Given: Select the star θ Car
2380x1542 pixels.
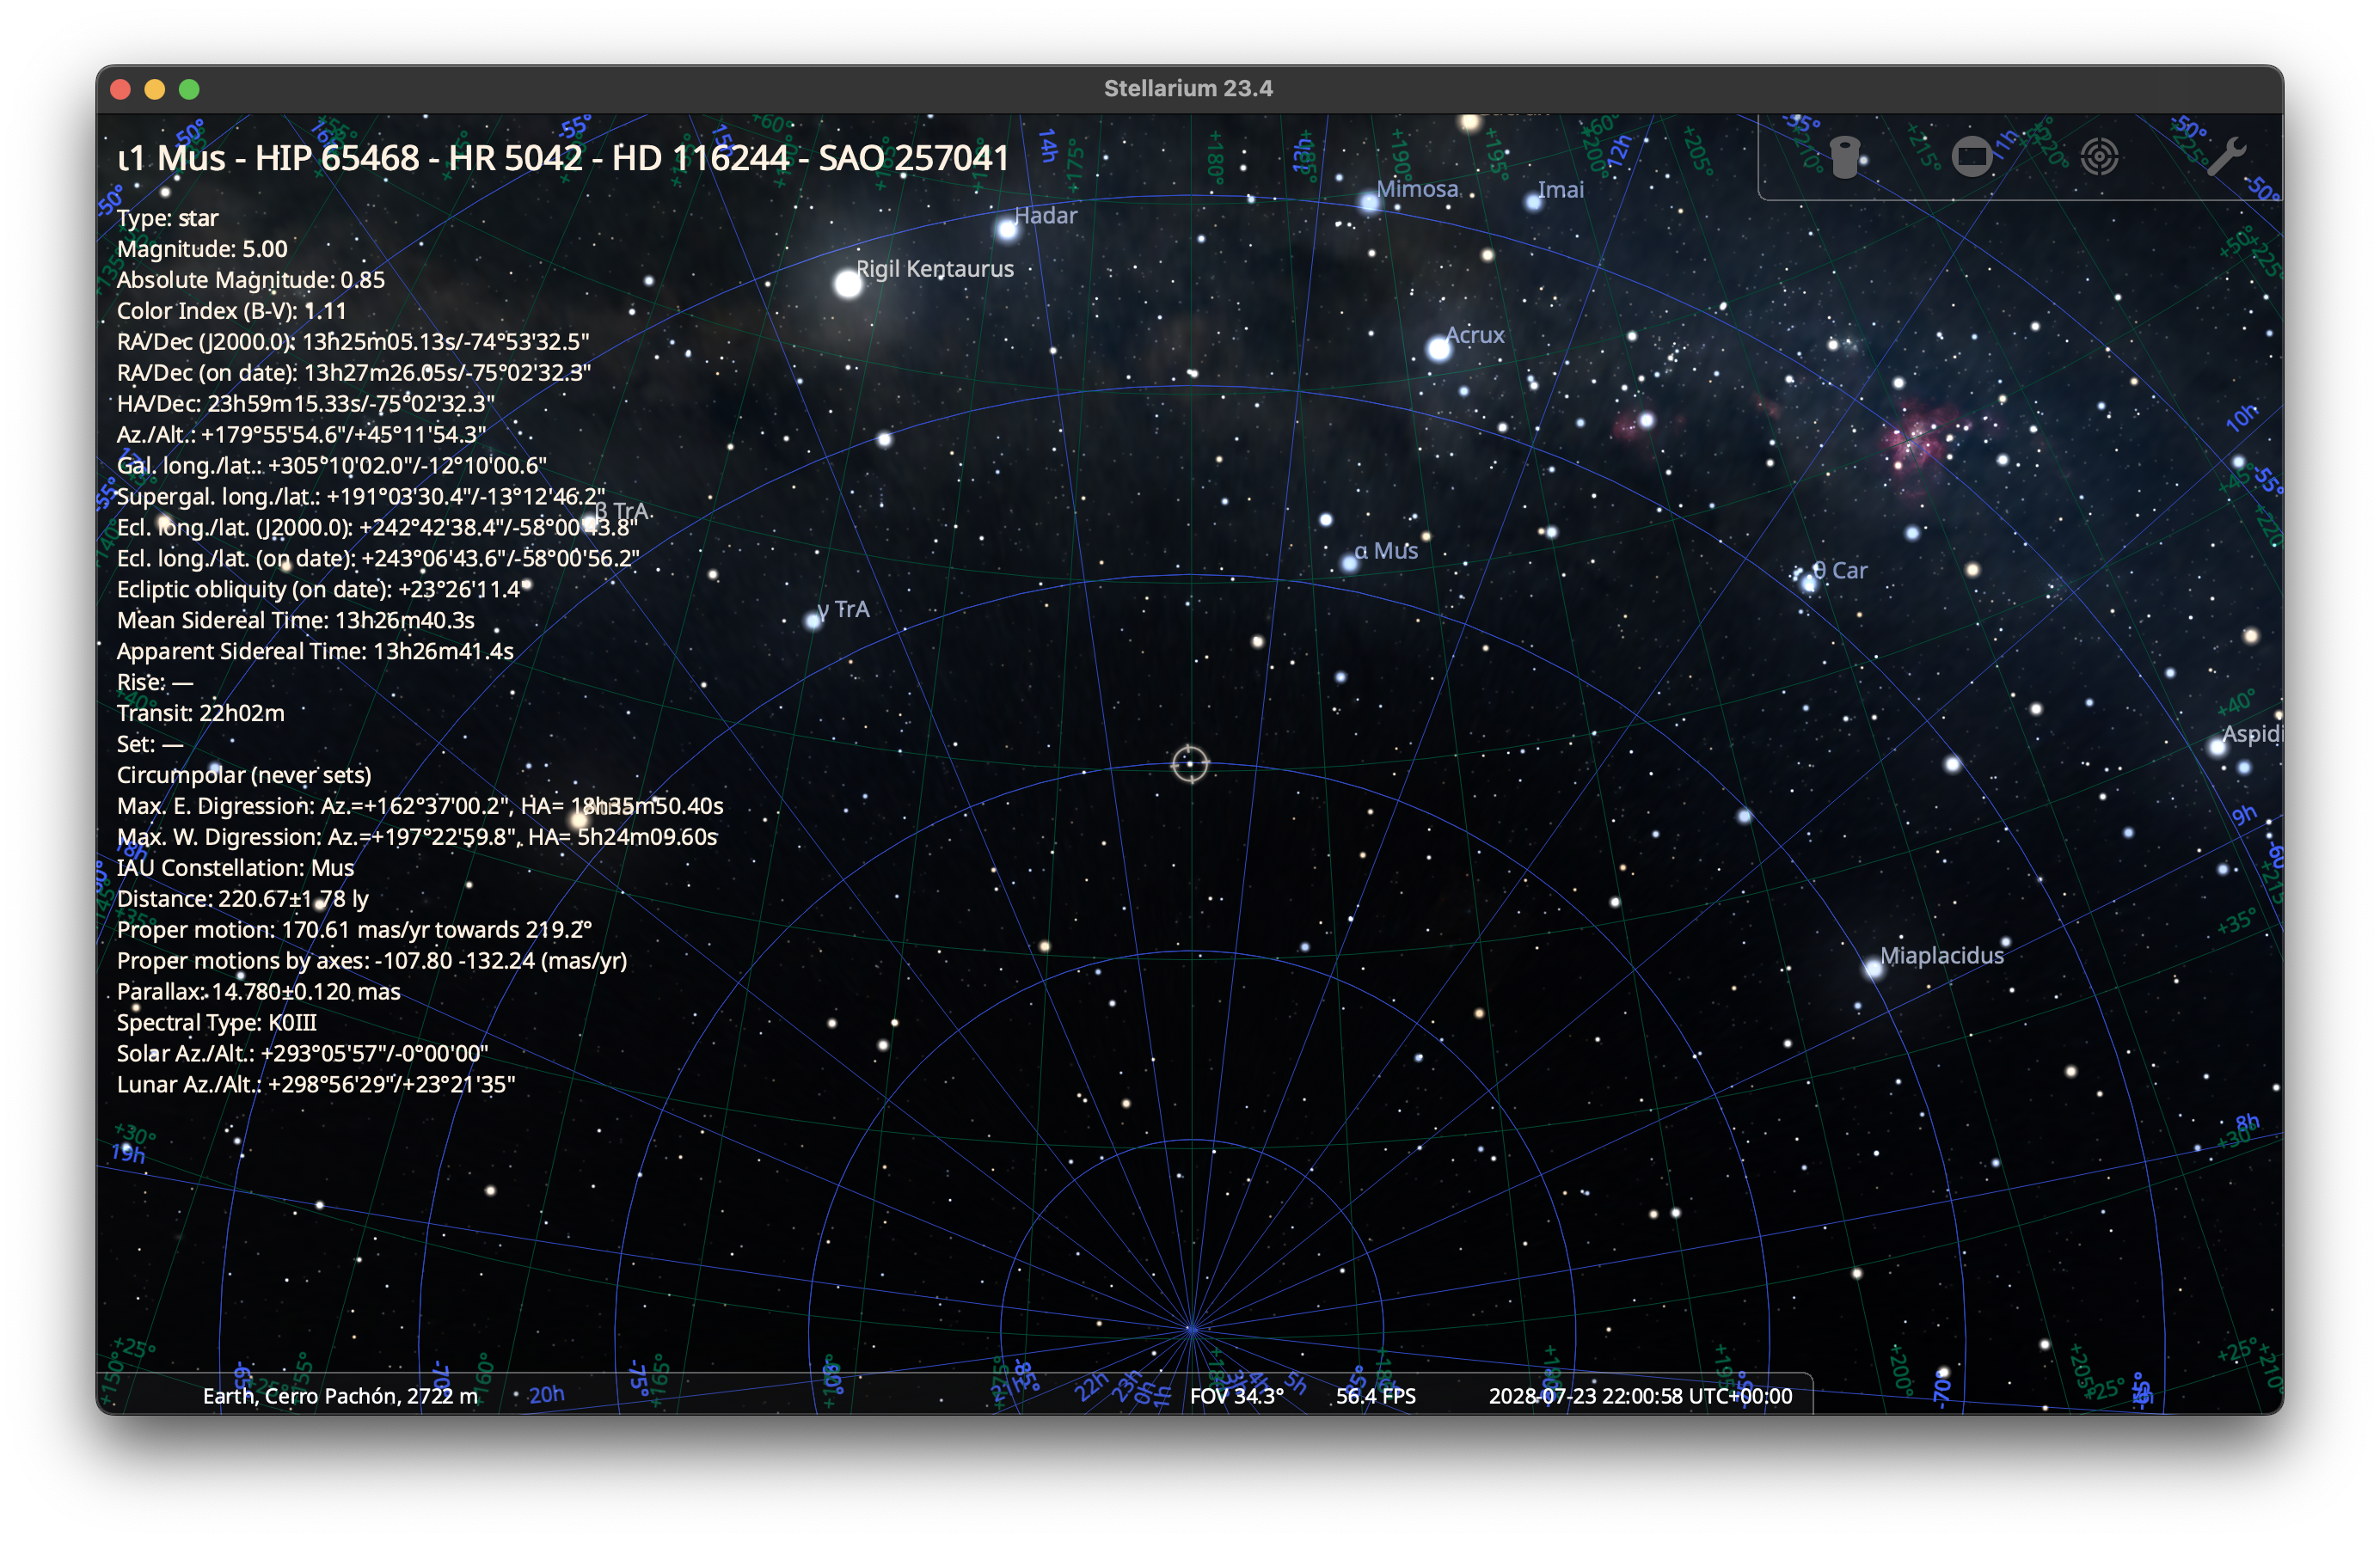Looking at the screenshot, I should click(x=1808, y=583).
